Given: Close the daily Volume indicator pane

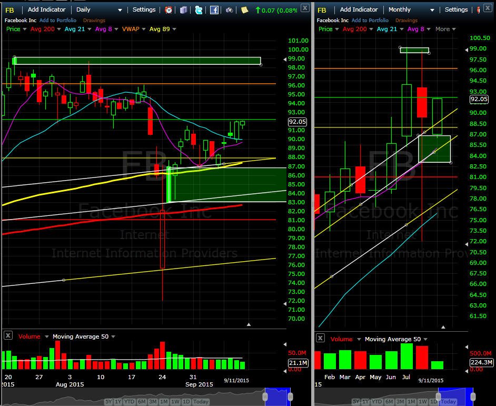Looking at the screenshot, I should click(8, 335).
